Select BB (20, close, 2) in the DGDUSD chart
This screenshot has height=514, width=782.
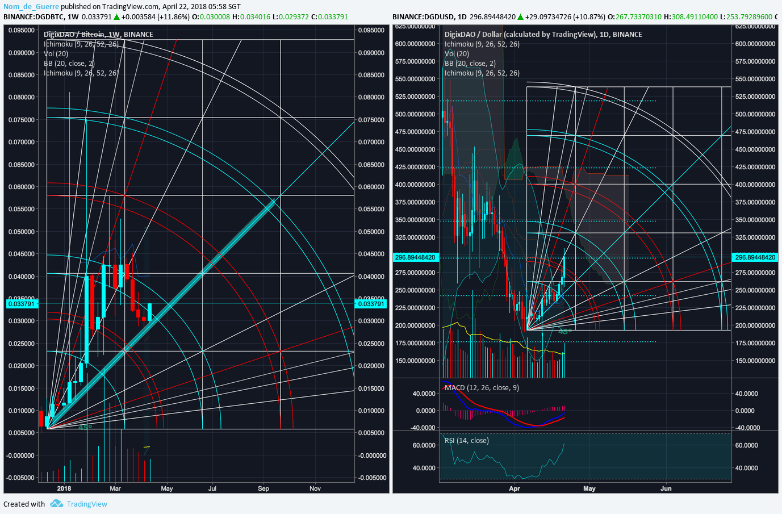point(470,63)
